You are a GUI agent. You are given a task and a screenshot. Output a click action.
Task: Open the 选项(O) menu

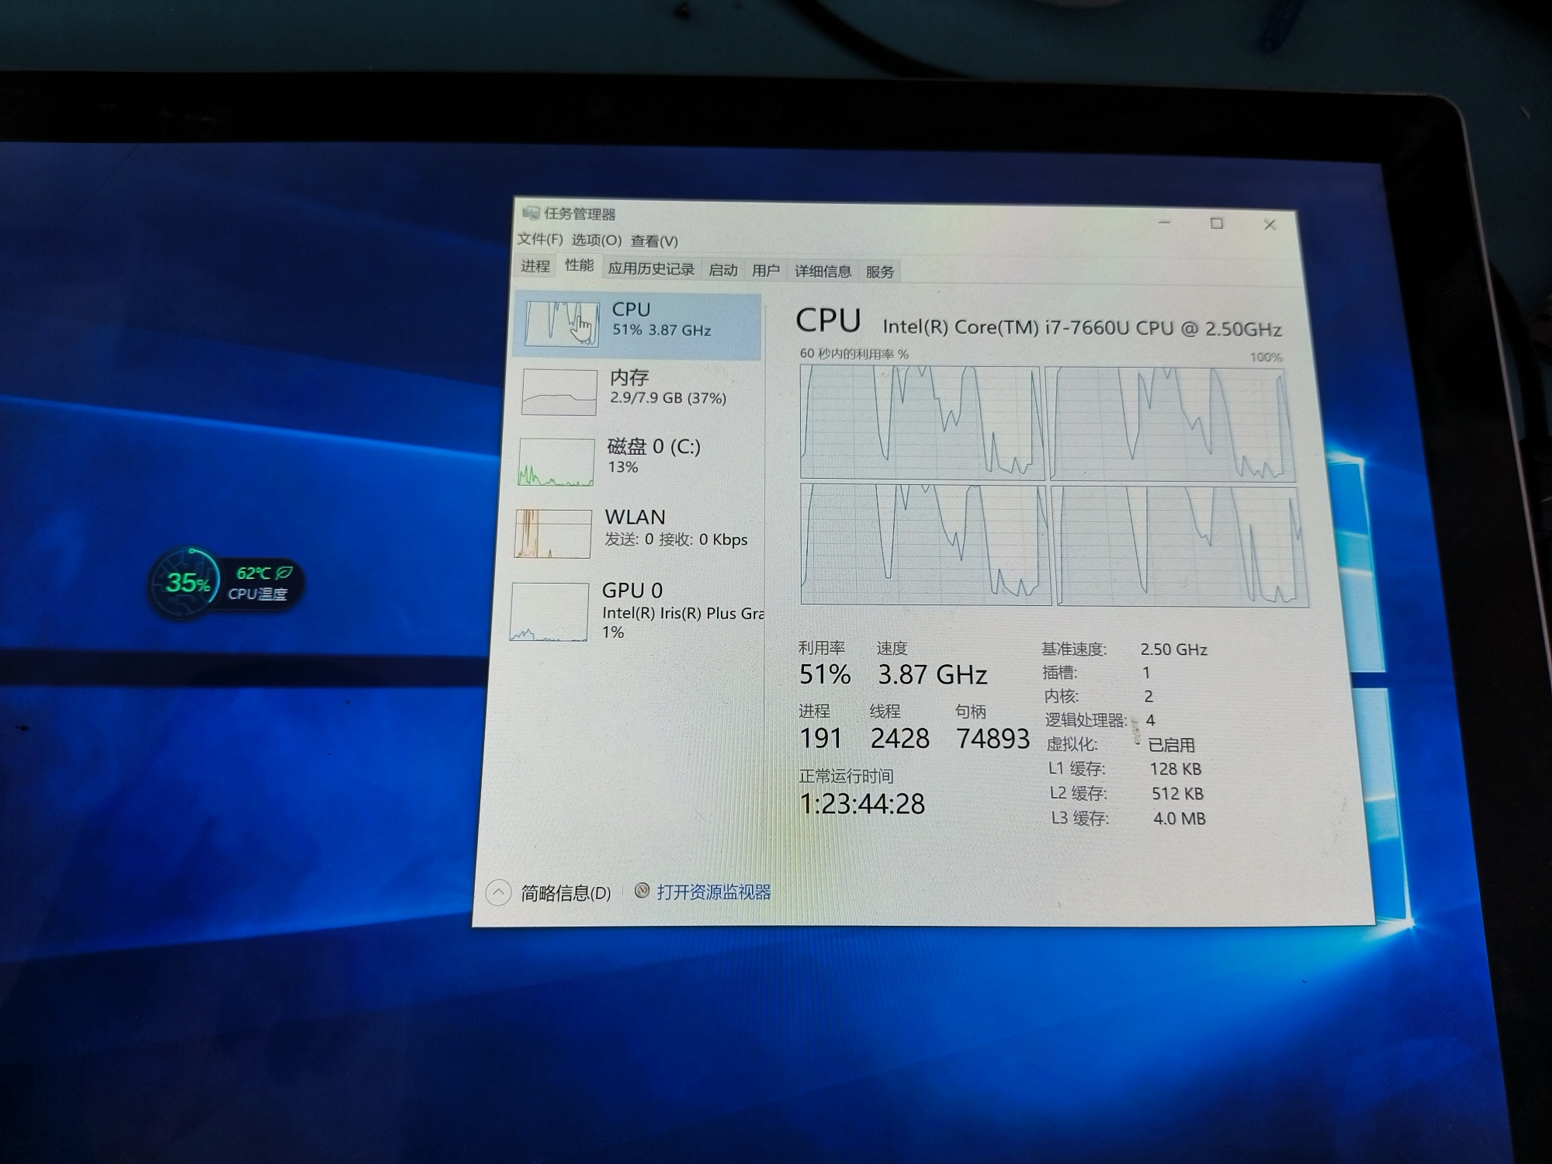coord(597,240)
